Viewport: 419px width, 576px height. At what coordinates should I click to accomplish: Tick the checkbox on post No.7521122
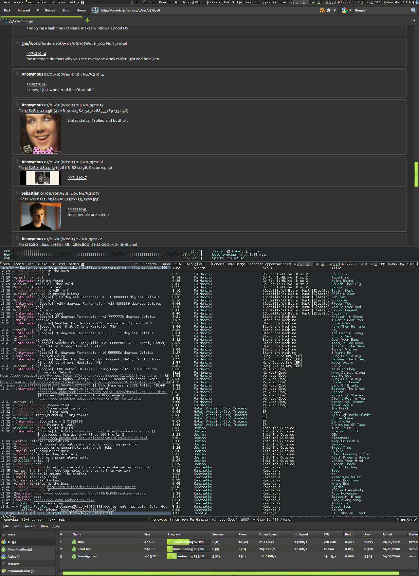coord(17,238)
